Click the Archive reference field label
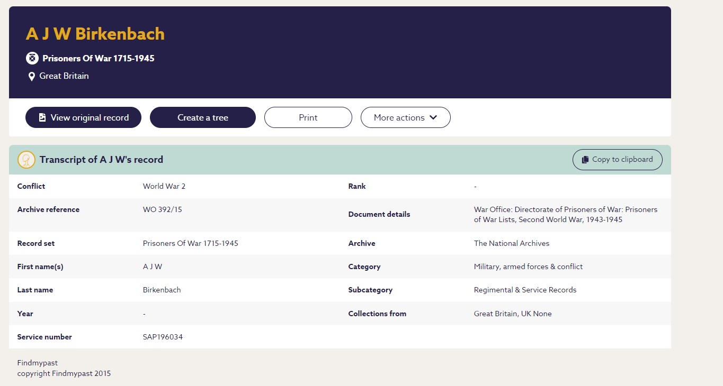This screenshot has height=386, width=723. [x=48, y=209]
